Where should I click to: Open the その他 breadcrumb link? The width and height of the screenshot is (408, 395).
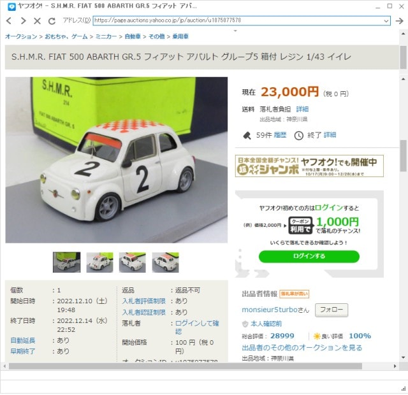[x=156, y=36]
